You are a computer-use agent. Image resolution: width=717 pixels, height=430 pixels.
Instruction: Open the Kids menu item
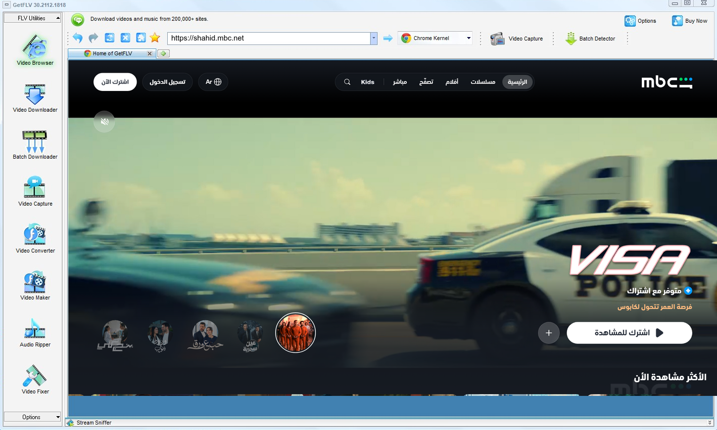(x=368, y=82)
